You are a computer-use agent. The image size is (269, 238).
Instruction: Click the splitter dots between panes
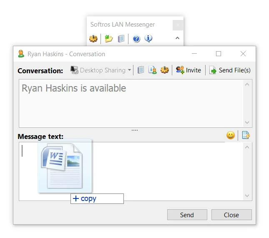point(135,130)
